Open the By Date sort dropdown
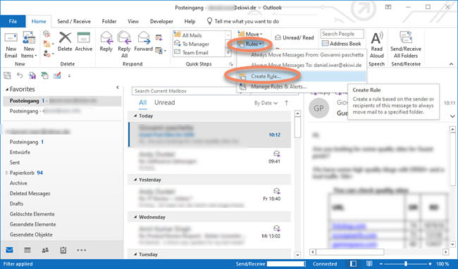Viewport: 458px width, 269px height. tap(266, 103)
